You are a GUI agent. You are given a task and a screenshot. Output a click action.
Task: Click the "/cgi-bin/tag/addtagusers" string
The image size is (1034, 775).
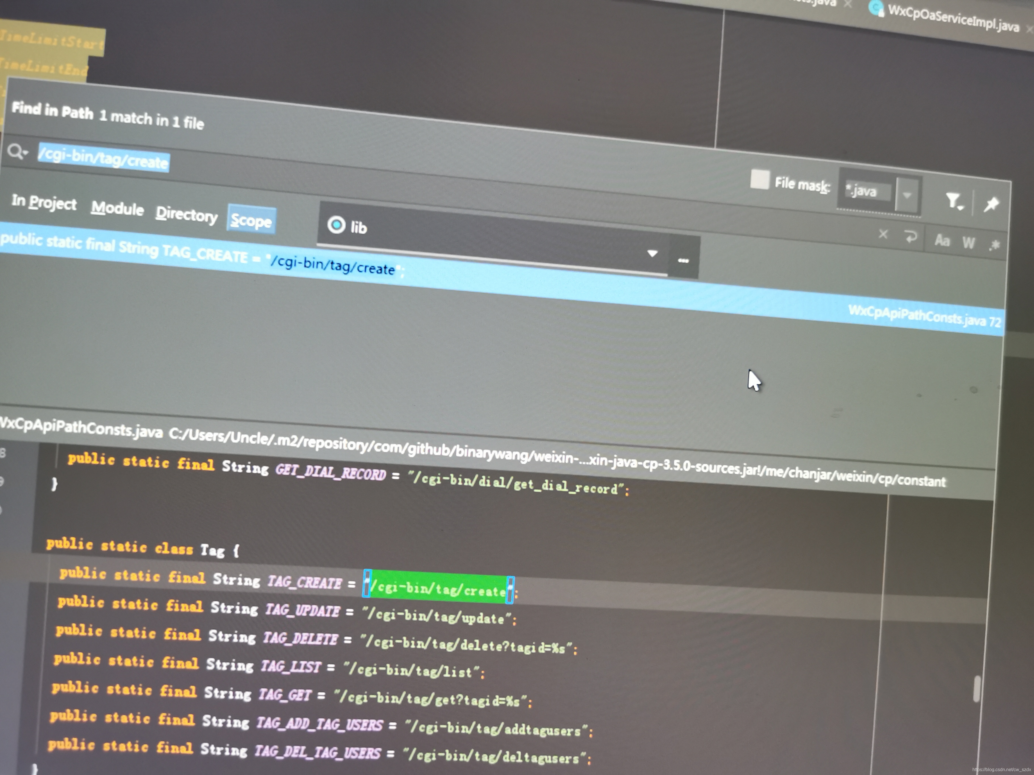coord(496,729)
